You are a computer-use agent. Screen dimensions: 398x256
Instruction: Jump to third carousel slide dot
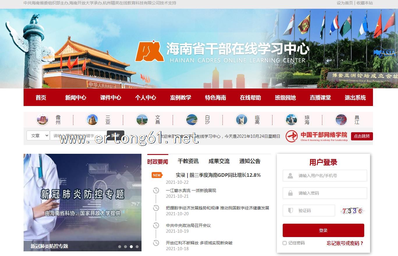click(x=131, y=247)
